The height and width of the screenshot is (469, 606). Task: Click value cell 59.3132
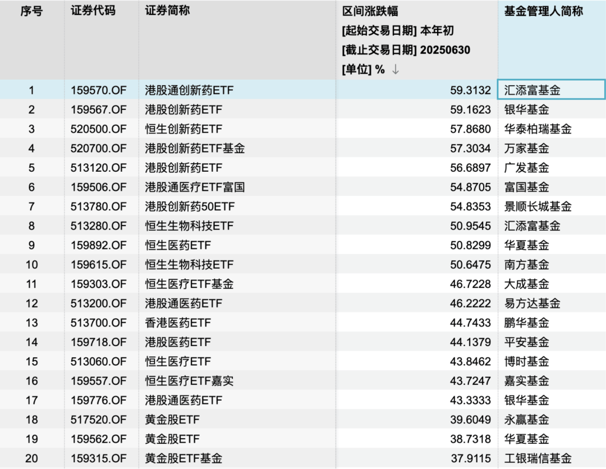(470, 90)
